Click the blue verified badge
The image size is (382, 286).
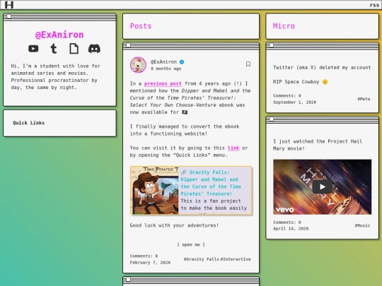pyautogui.click(x=182, y=62)
